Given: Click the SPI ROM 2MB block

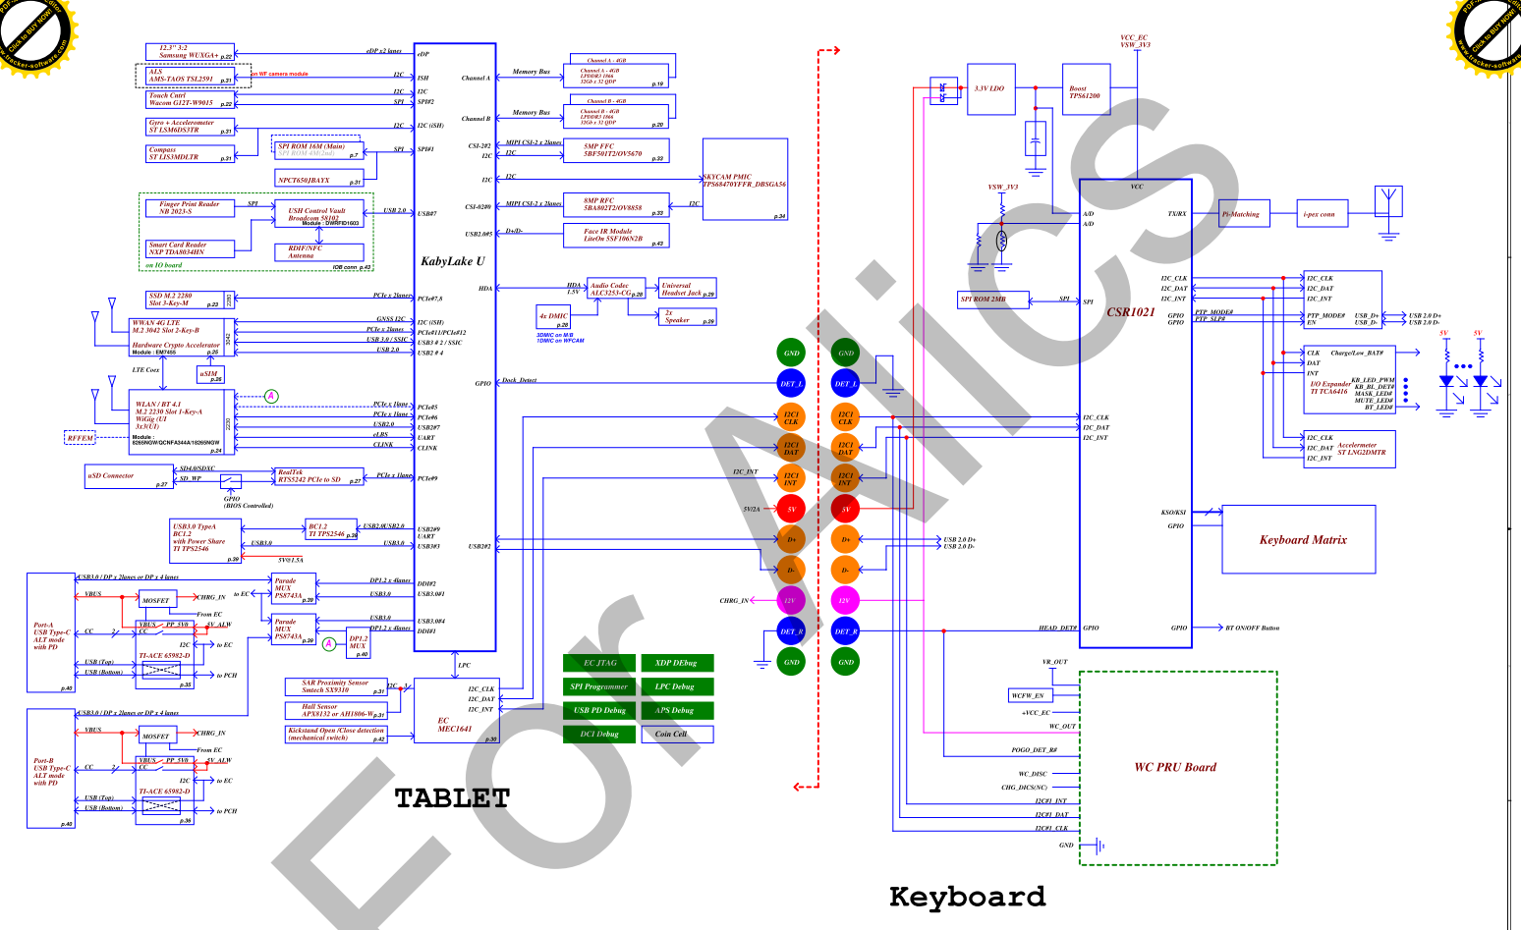Looking at the screenshot, I should pos(994,300).
